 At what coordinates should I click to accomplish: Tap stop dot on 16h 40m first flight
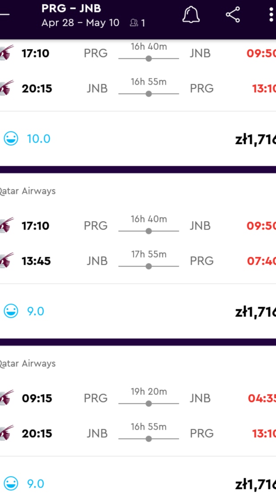(x=148, y=58)
